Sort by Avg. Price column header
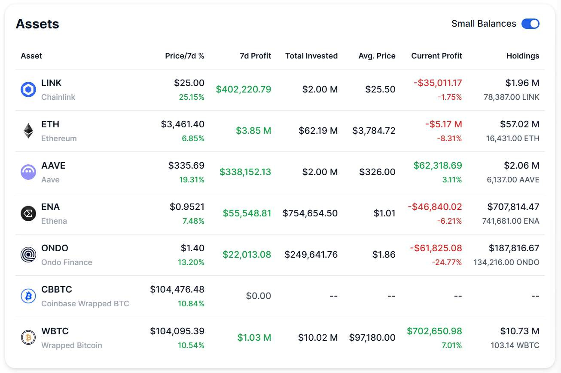Image resolution: width=561 pixels, height=373 pixels. tap(377, 56)
